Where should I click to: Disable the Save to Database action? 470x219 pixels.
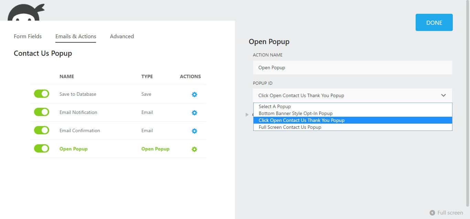[x=41, y=94]
